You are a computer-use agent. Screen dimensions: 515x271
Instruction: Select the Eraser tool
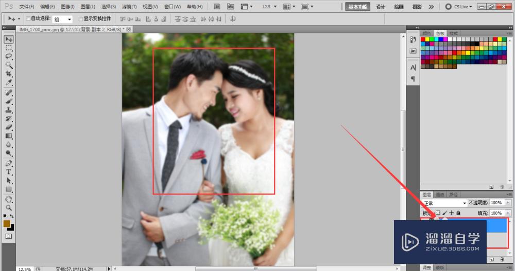point(9,127)
